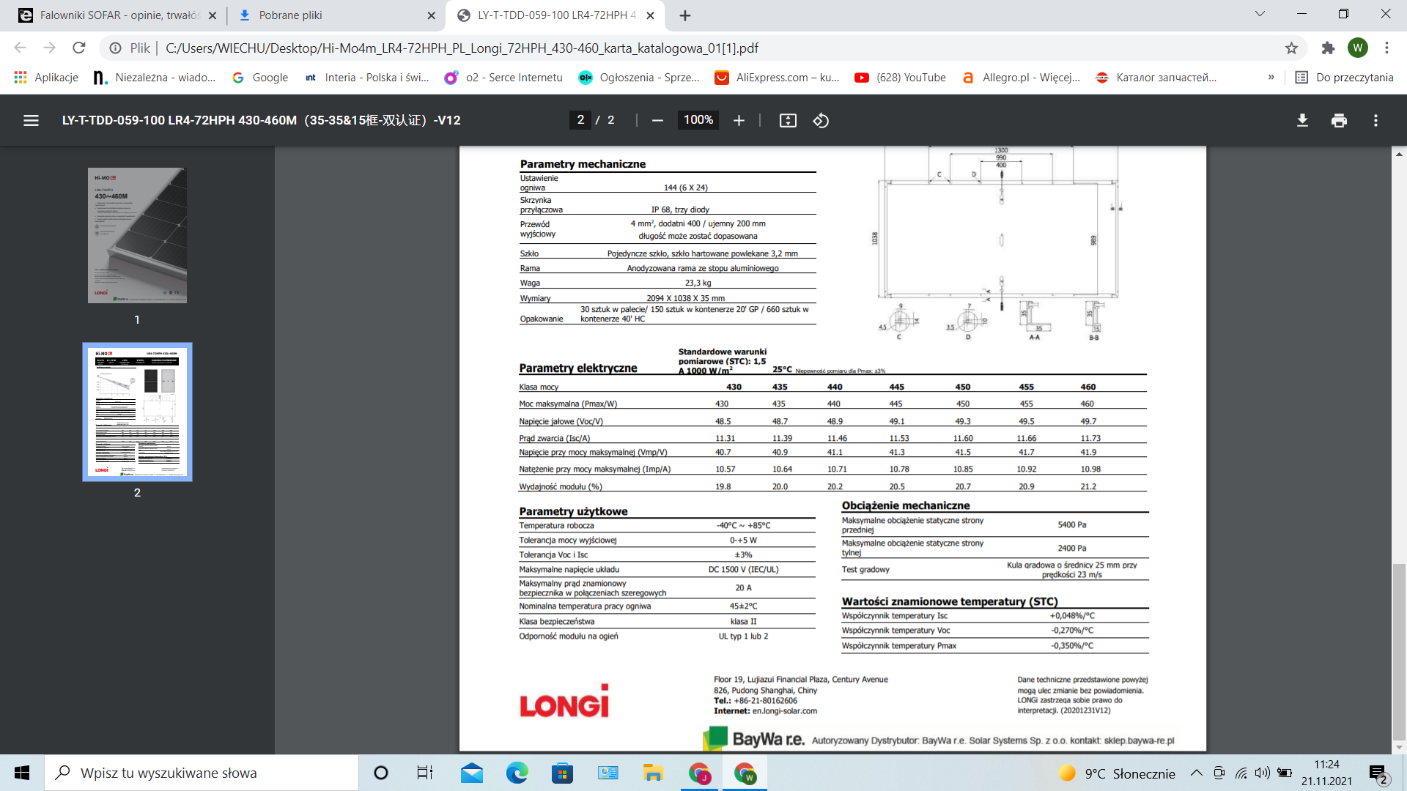
Task: Zoom out using the minus icon
Action: point(657,121)
